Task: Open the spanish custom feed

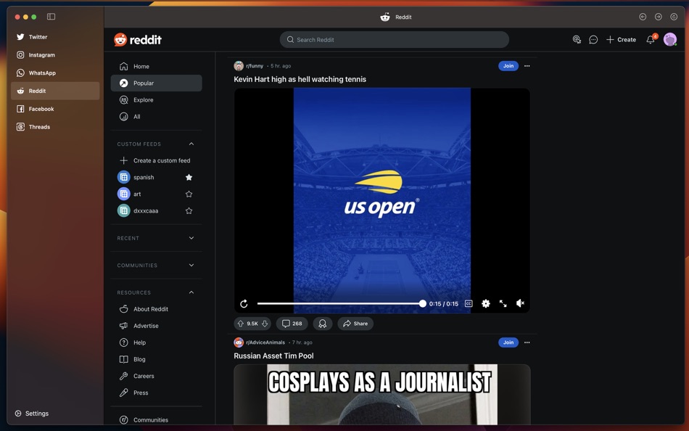Action: [x=144, y=177]
